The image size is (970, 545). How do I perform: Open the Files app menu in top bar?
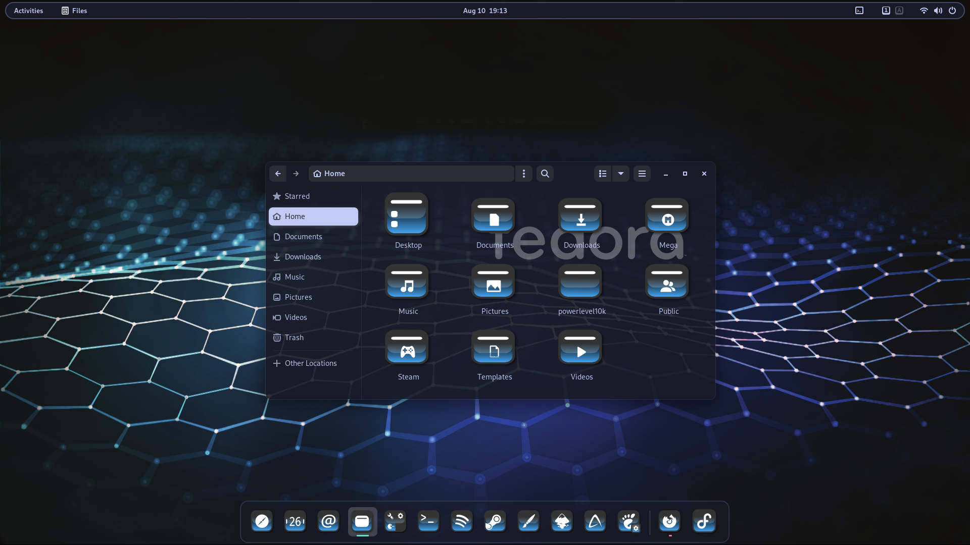74,11
